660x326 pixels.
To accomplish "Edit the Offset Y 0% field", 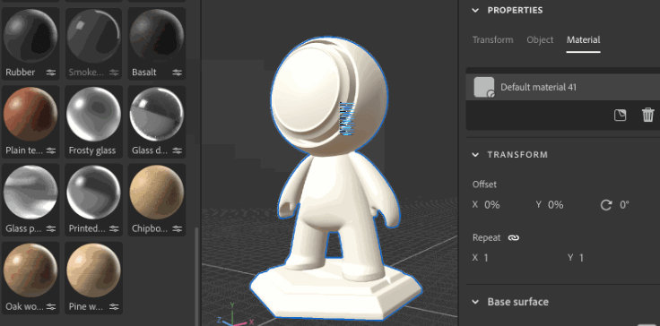I will click(556, 205).
